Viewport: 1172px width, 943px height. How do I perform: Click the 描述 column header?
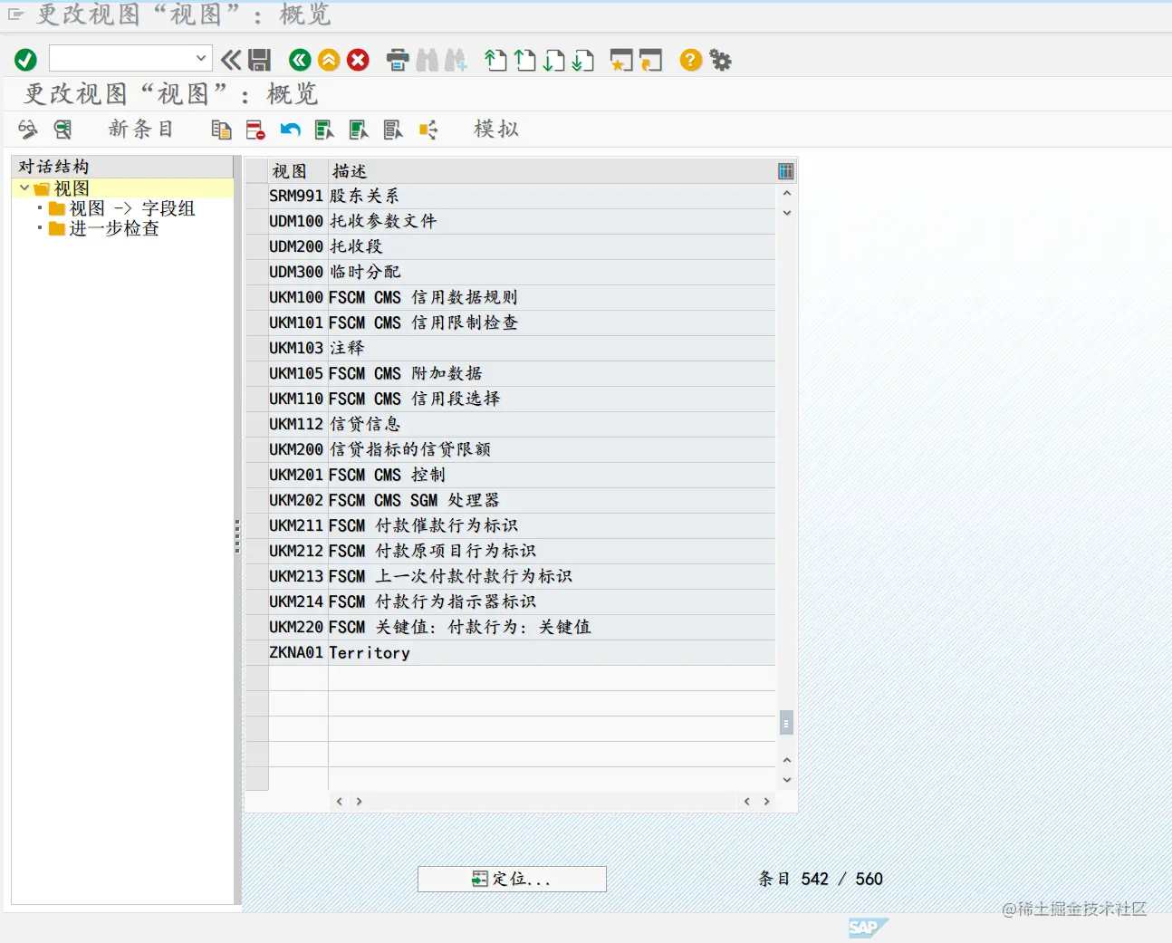551,171
